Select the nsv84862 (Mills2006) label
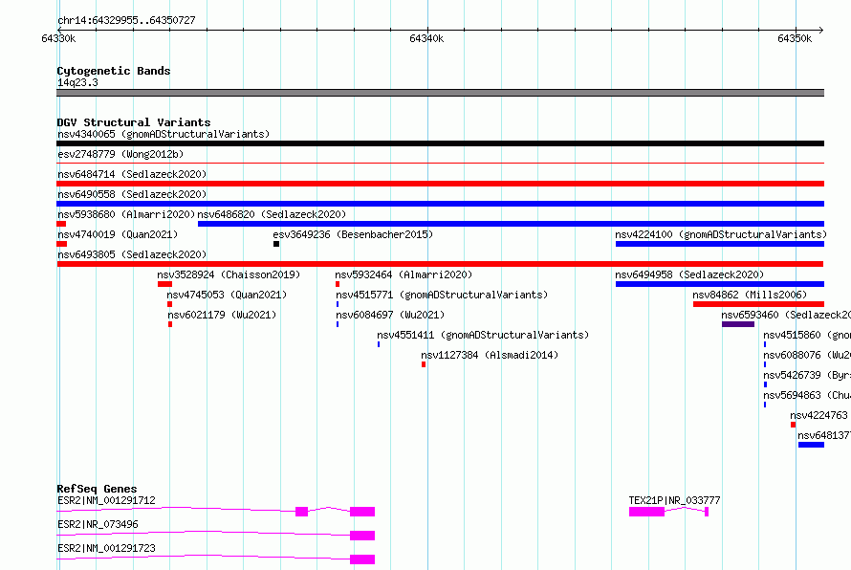Image resolution: width=851 pixels, height=570 pixels. click(750, 295)
